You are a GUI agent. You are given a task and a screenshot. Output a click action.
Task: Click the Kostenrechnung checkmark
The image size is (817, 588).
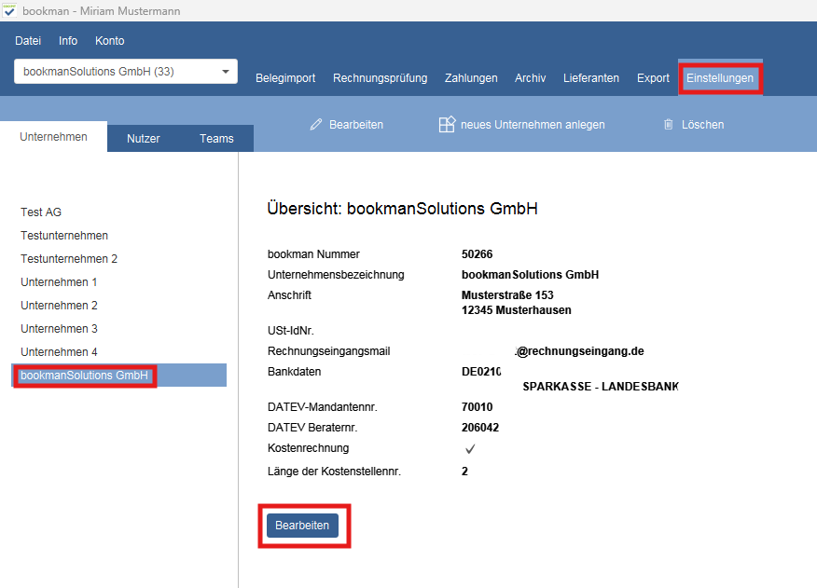(470, 448)
